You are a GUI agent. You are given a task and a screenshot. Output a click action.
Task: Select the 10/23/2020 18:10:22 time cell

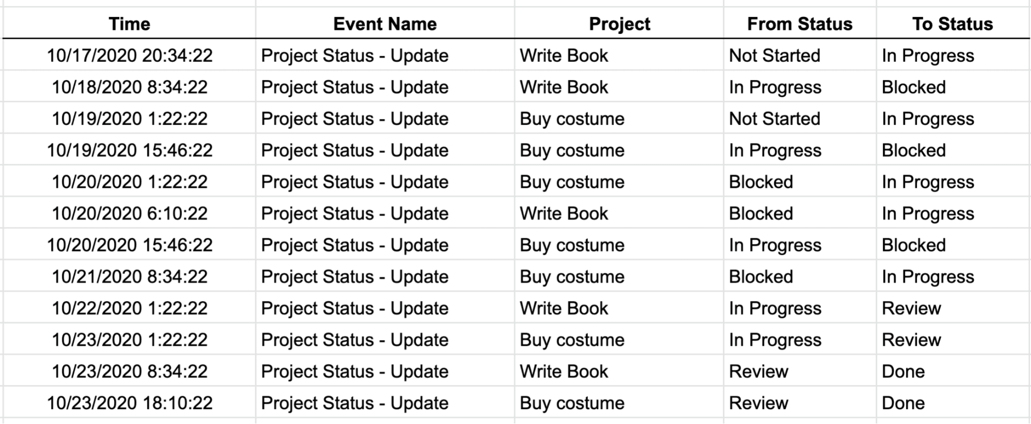129,403
